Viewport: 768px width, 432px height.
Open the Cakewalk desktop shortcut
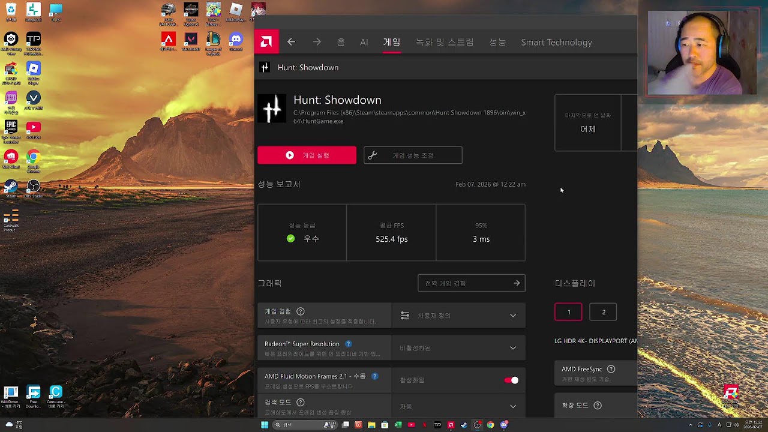11,220
